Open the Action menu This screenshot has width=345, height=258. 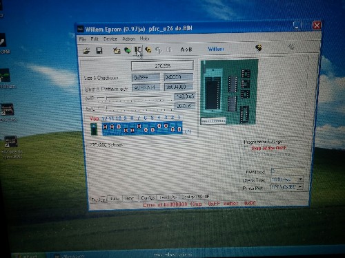point(128,39)
